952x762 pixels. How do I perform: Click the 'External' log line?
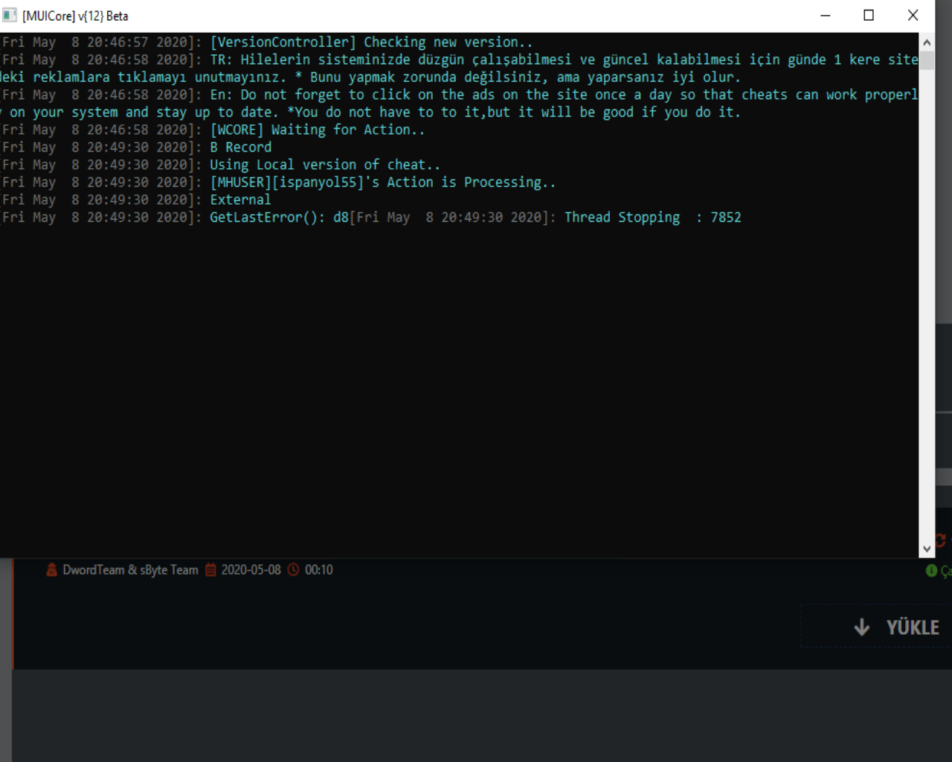coord(240,199)
